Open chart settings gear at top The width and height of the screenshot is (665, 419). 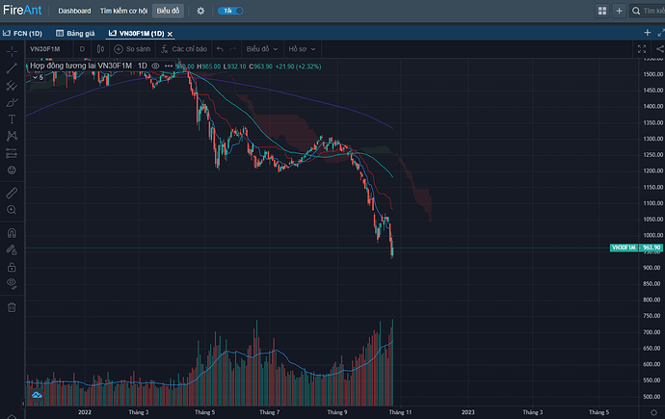(x=200, y=11)
